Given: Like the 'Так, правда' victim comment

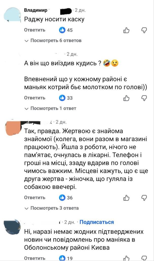Looking at the screenshot, I should click(x=126, y=198).
